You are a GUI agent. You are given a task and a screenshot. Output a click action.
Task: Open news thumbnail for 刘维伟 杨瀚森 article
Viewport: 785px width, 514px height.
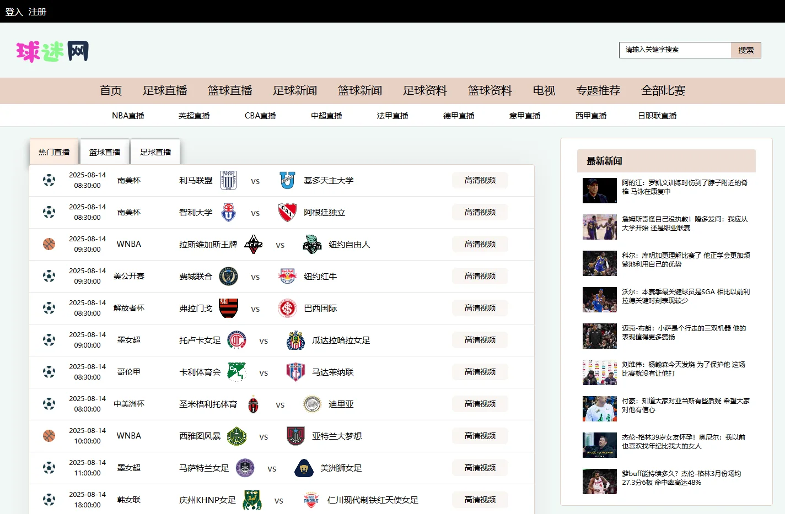coord(600,372)
